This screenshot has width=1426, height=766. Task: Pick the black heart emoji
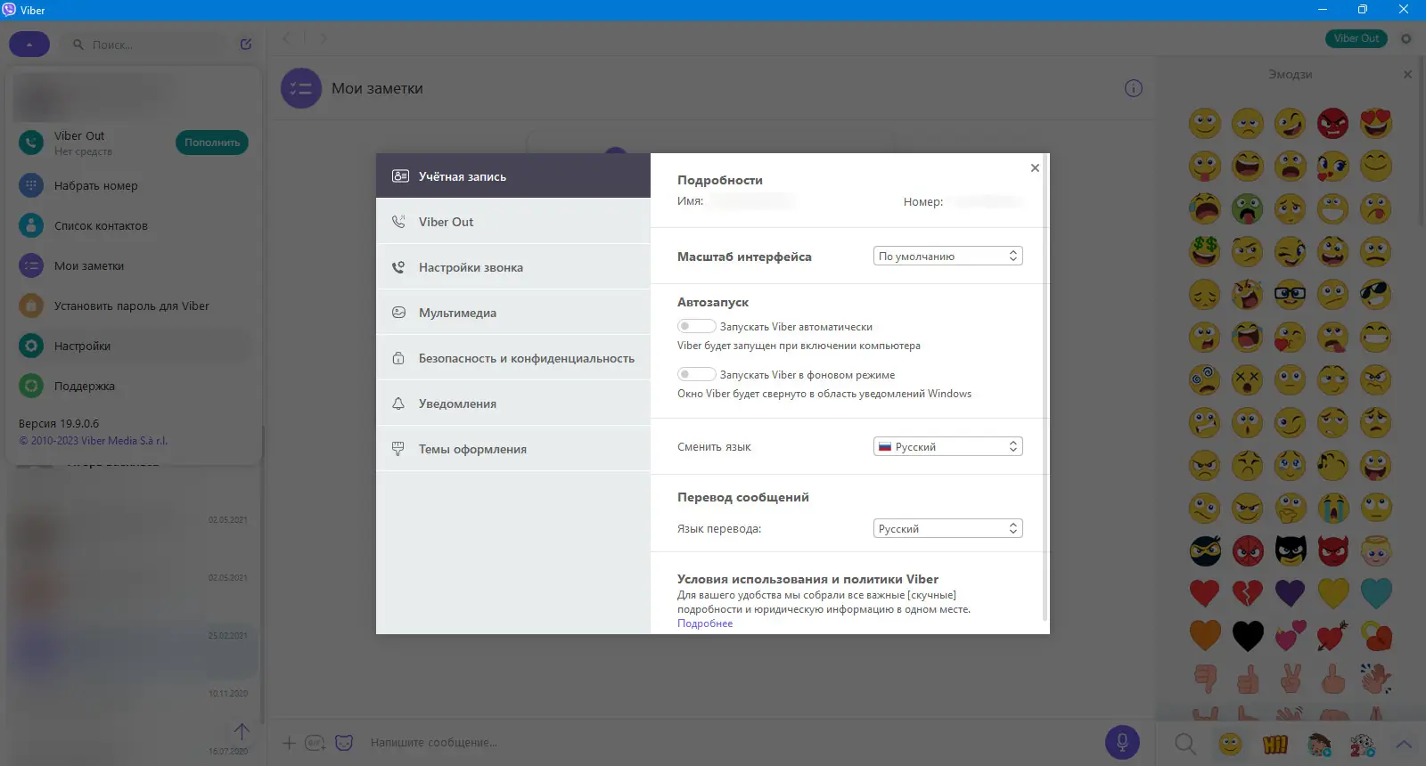point(1247,636)
